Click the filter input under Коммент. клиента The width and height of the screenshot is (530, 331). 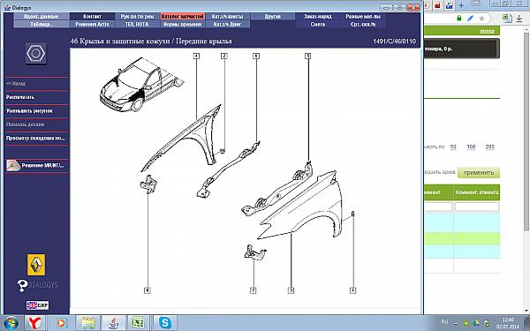click(477, 207)
